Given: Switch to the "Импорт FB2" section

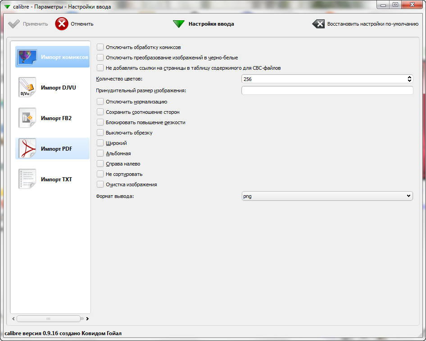Looking at the screenshot, I should coord(56,118).
